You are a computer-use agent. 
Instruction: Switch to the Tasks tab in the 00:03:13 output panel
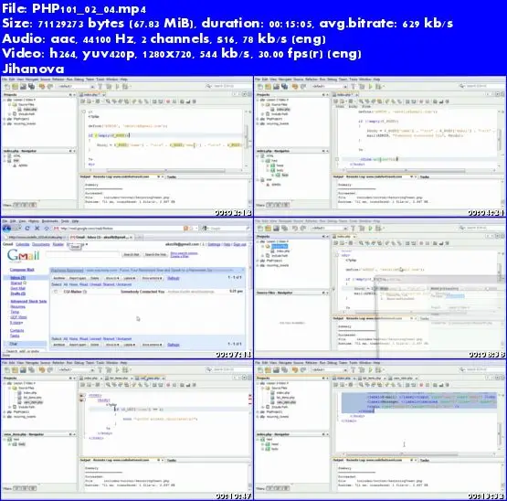(x=172, y=177)
